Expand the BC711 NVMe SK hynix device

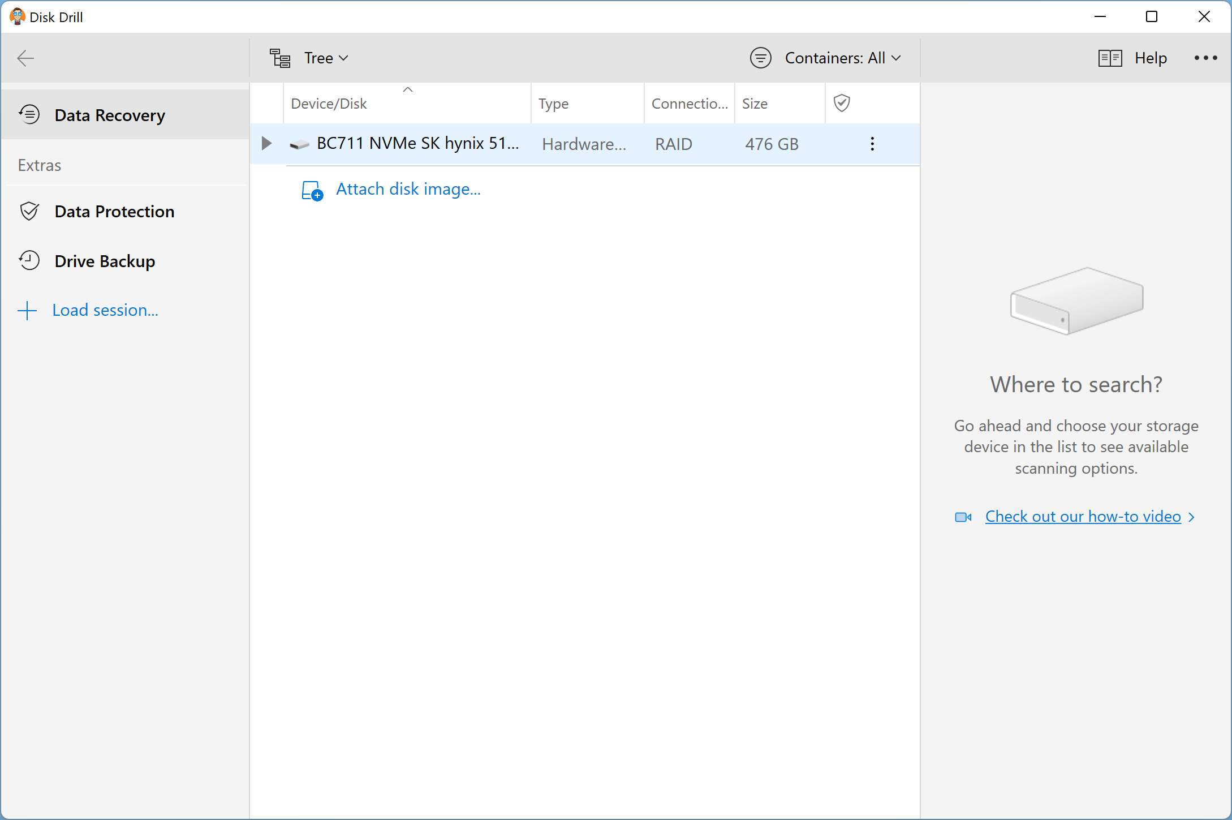click(266, 144)
